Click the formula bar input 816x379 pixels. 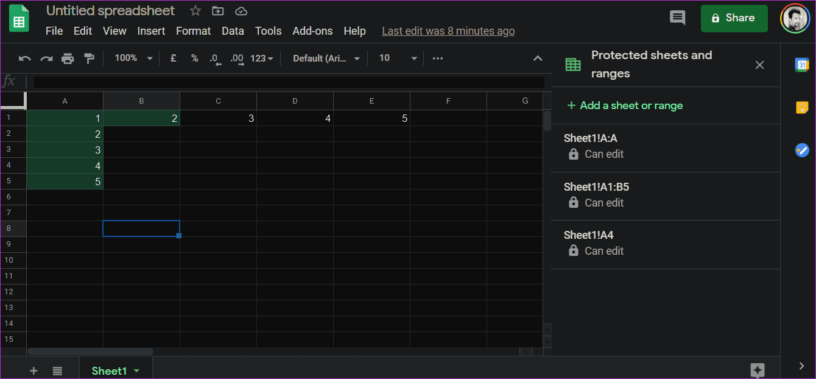(x=289, y=82)
